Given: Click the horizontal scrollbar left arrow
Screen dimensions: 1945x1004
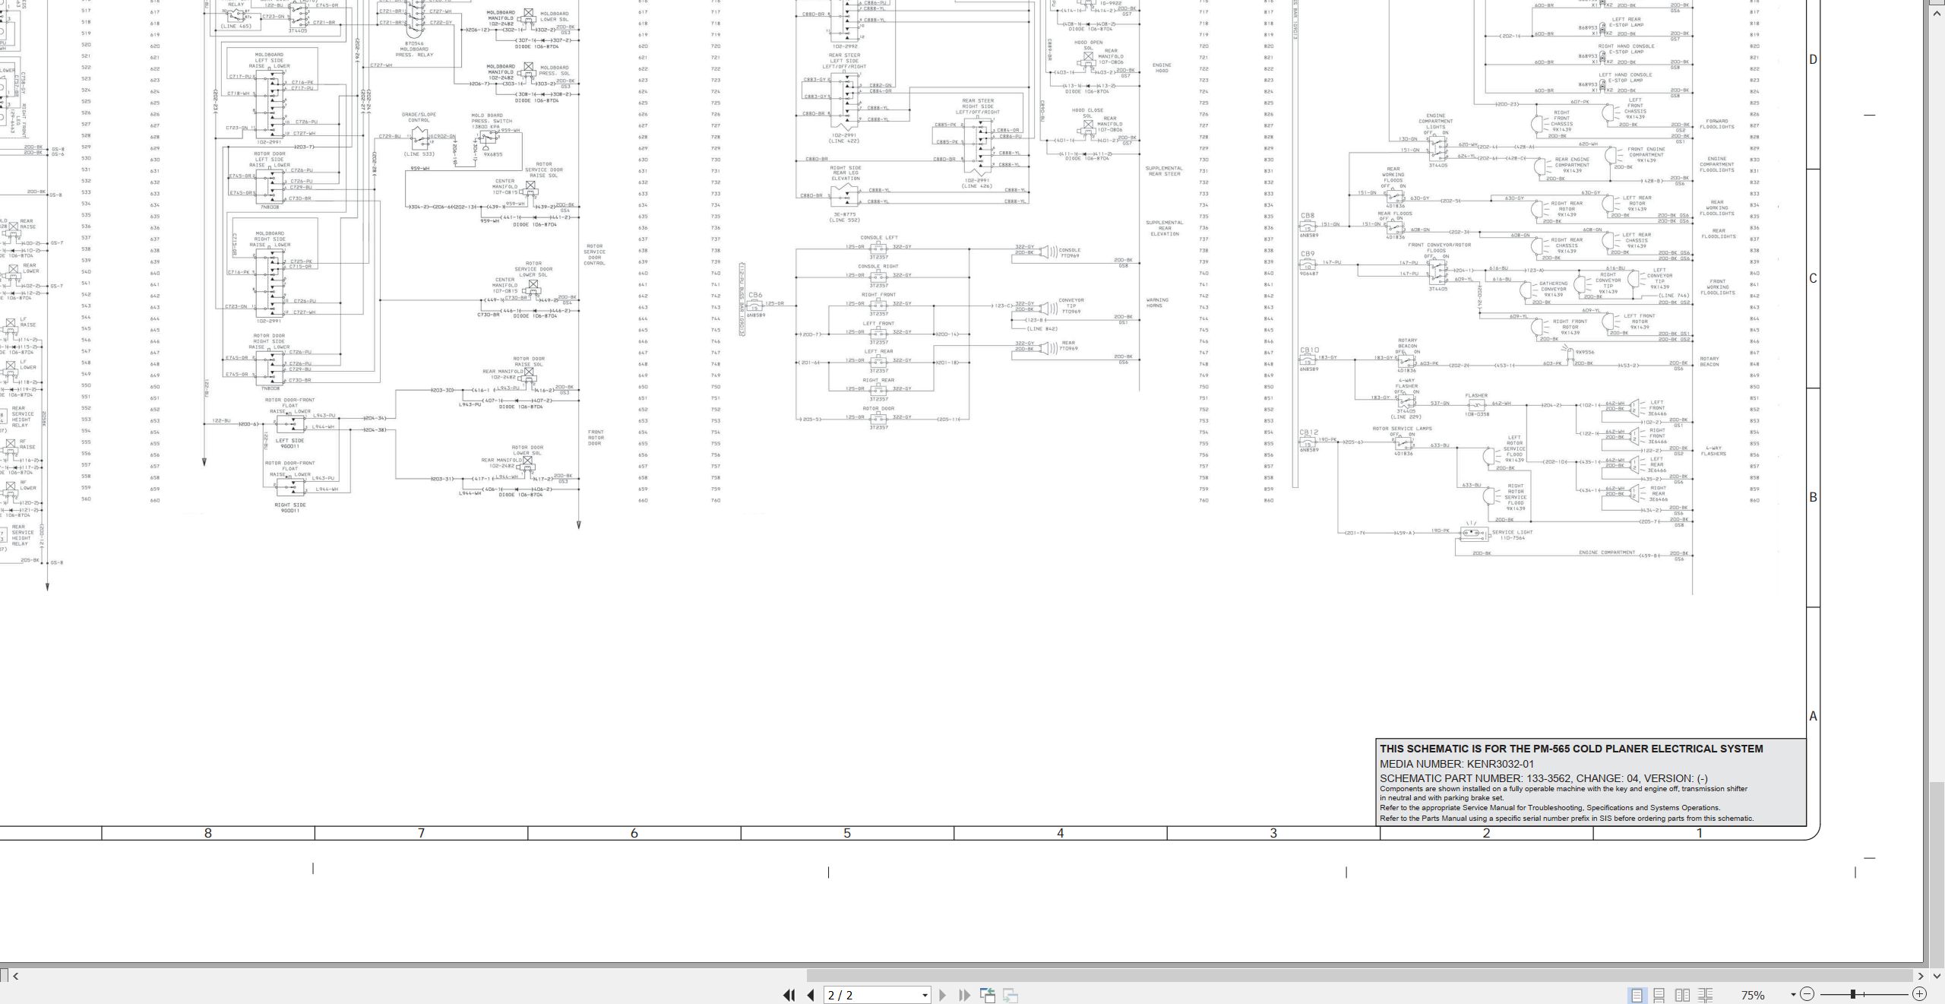Looking at the screenshot, I should pos(15,976).
